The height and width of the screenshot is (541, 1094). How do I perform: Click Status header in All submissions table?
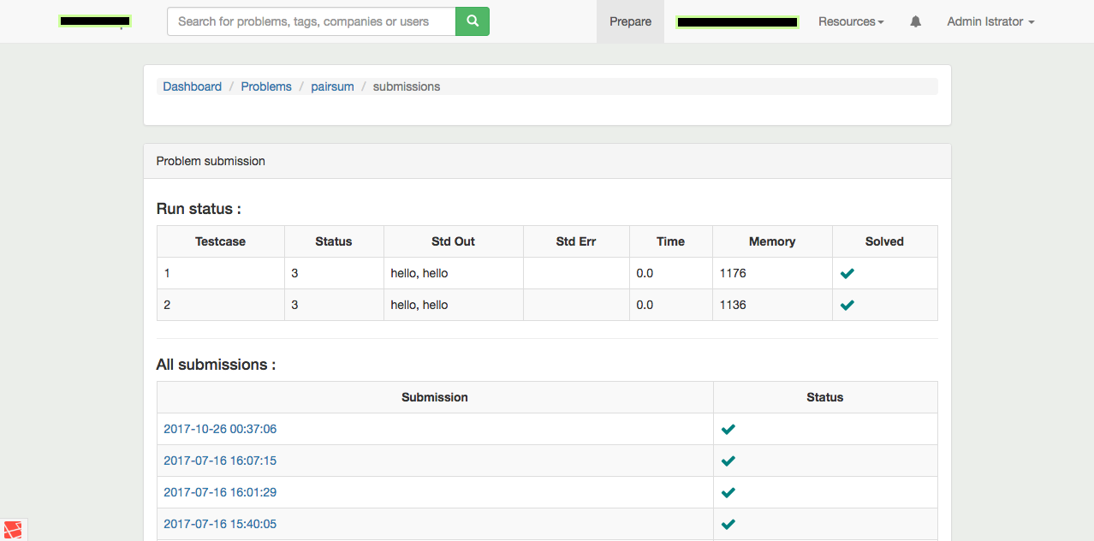[825, 397]
